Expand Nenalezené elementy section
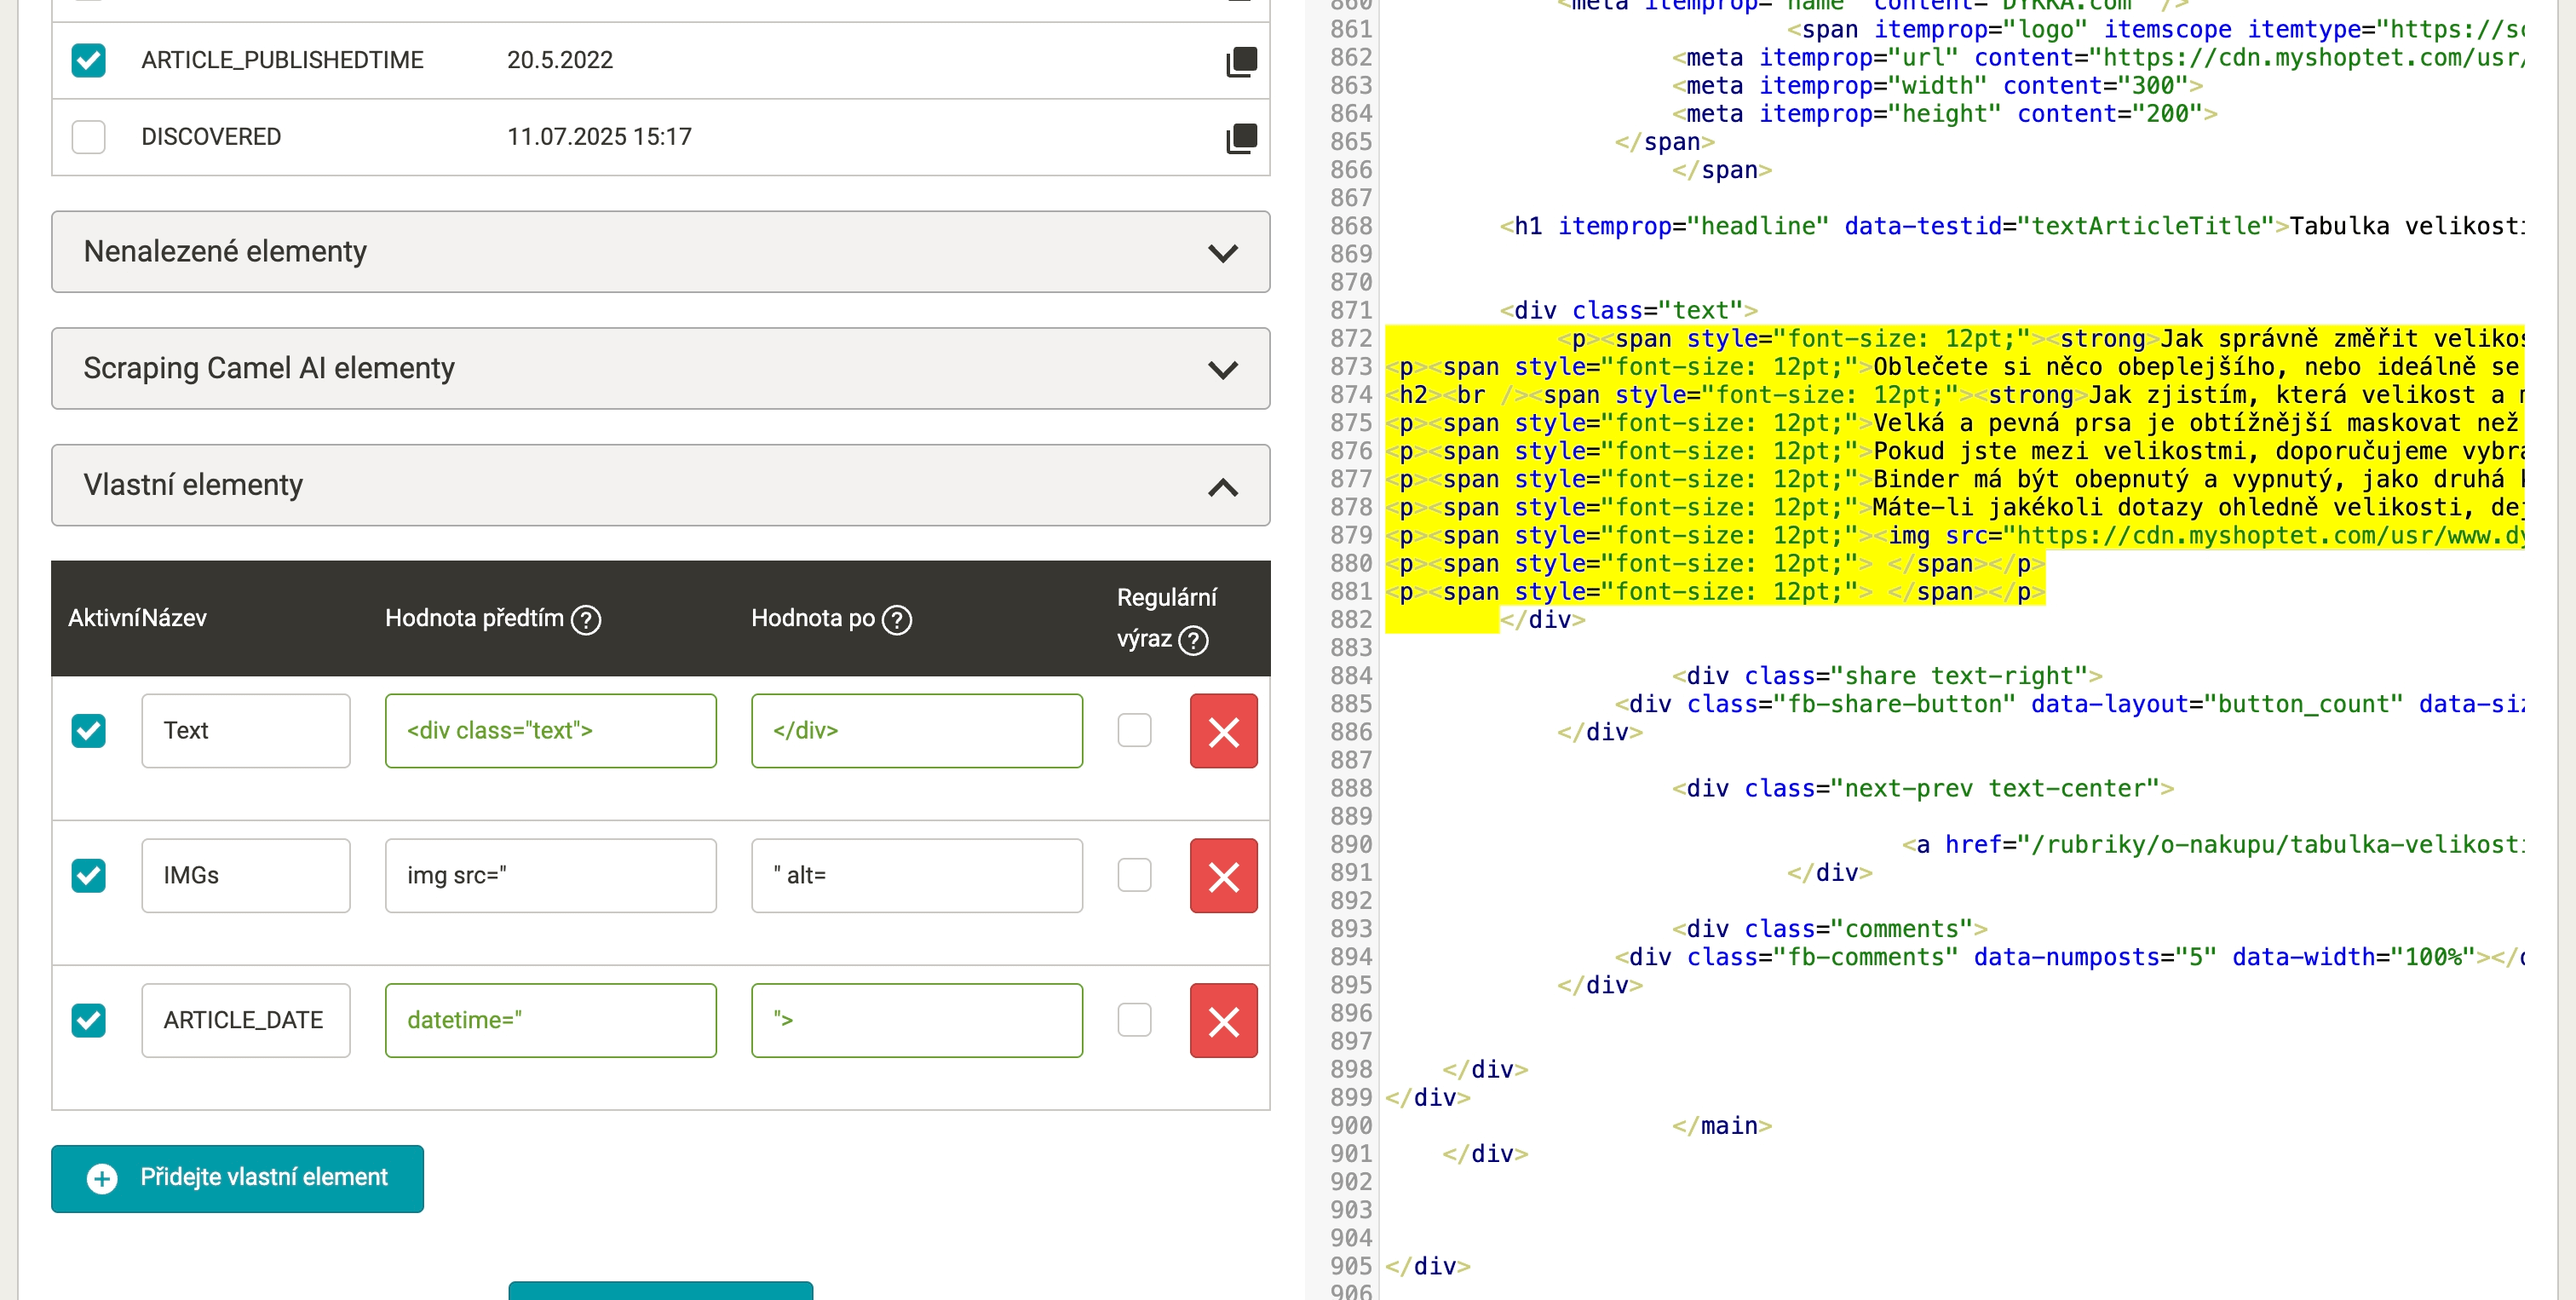Viewport: 2576px width, 1300px height. pos(660,252)
